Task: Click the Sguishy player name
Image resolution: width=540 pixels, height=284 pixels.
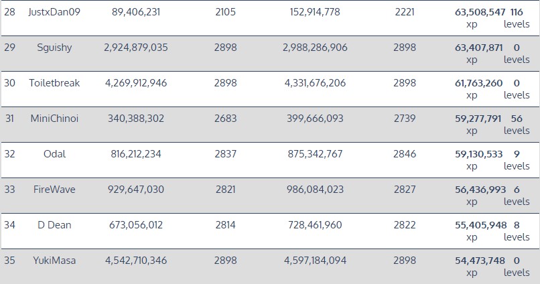Action: tap(54, 48)
